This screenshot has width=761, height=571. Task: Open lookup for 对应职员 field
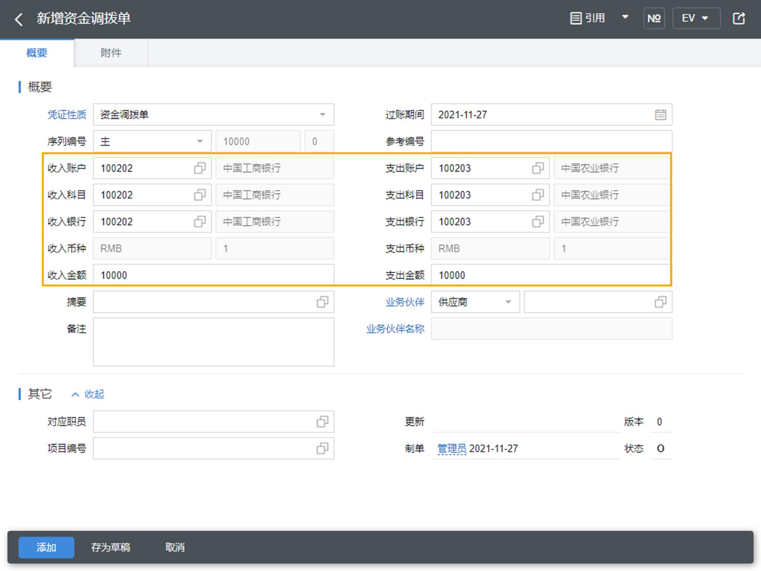pos(322,422)
